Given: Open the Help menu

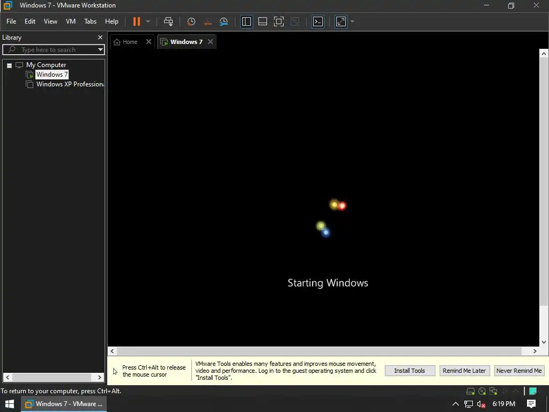Looking at the screenshot, I should tap(112, 21).
